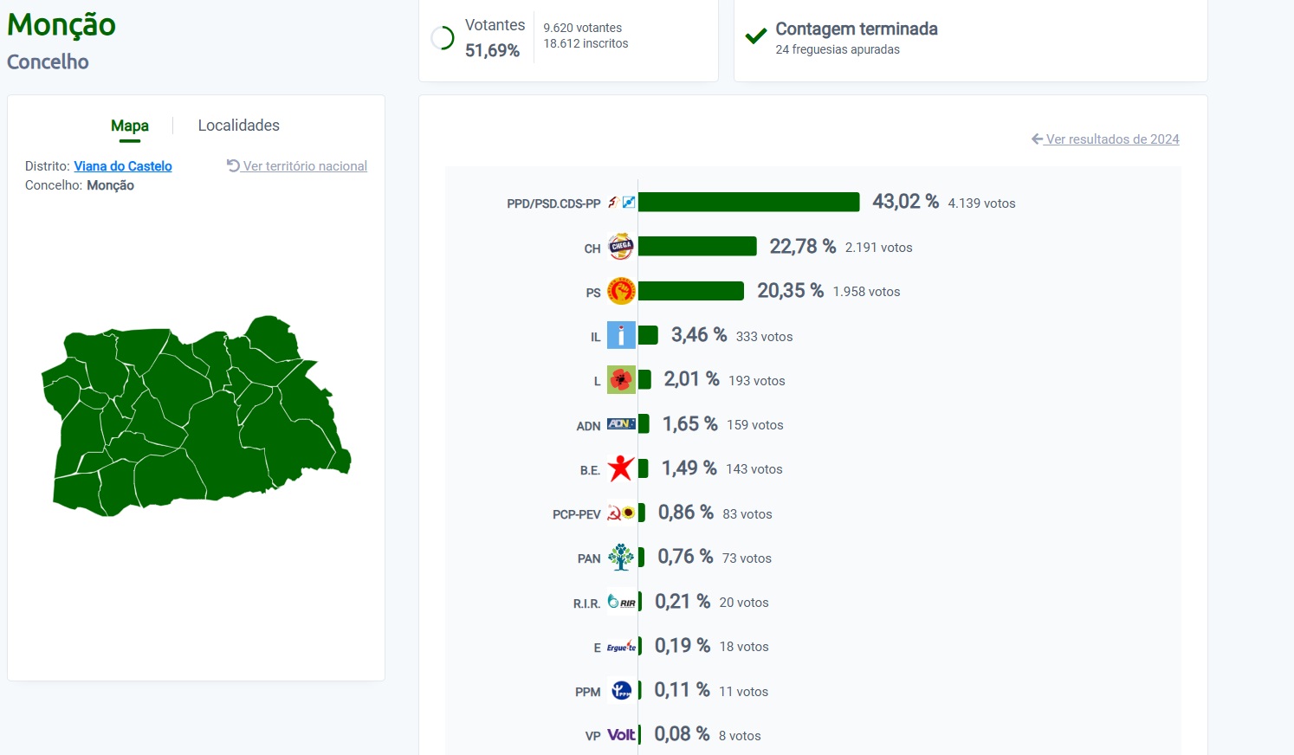The width and height of the screenshot is (1294, 755).
Task: Open the Viana do Castelo district link
Action: [x=123, y=166]
